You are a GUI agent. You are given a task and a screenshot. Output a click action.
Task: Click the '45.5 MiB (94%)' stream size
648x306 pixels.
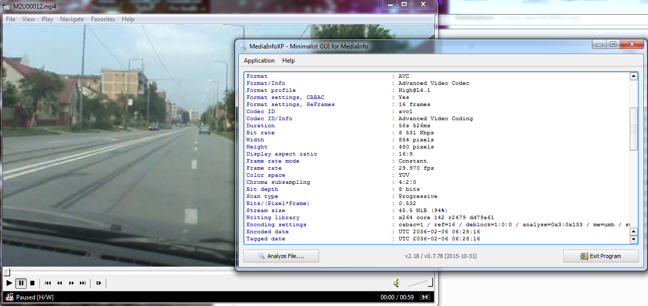423,211
